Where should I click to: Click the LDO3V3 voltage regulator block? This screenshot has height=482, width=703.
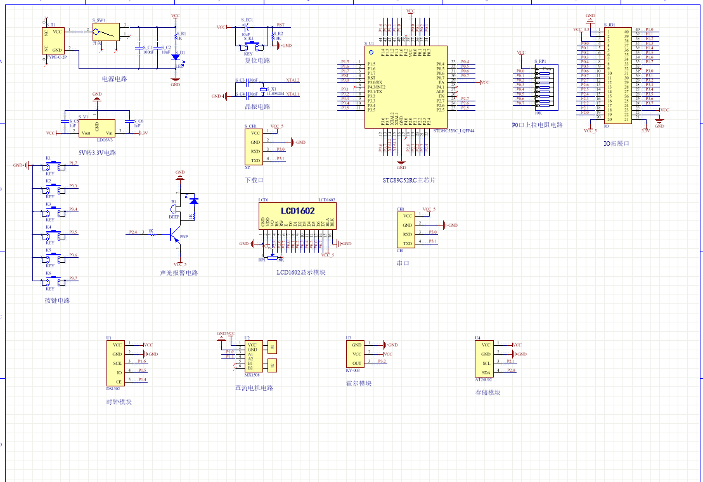96,129
